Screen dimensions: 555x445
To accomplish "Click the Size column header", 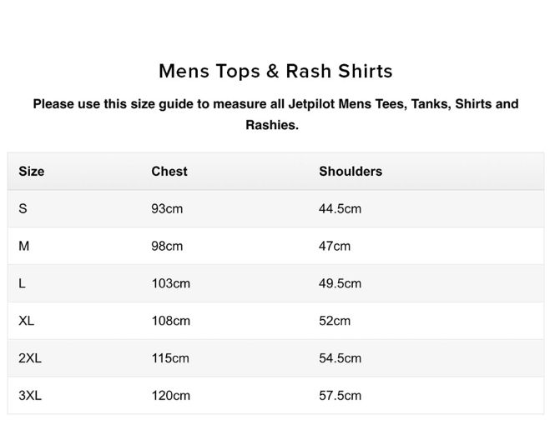I will coord(32,171).
